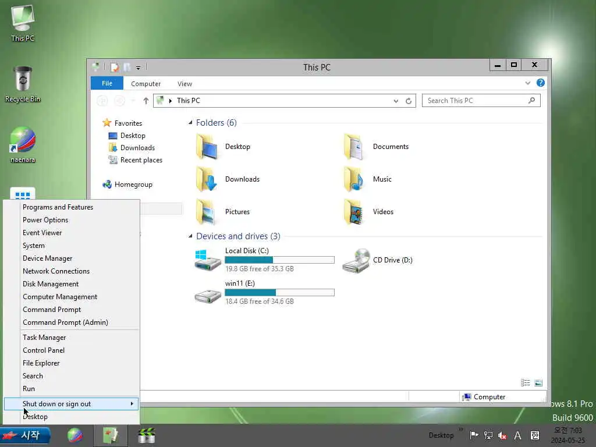Open the Customize Quick Access Toolbar dropdown
This screenshot has height=447, width=596.
(138, 68)
